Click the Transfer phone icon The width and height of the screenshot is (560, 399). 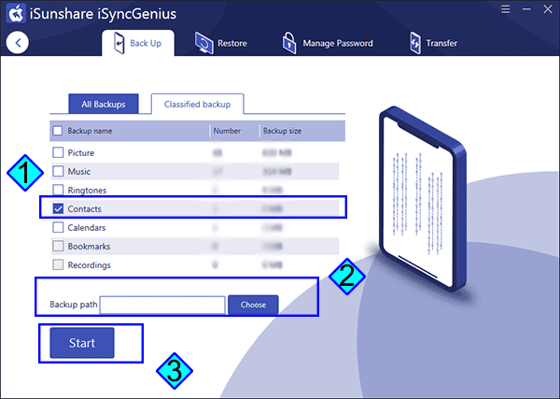[x=415, y=43]
